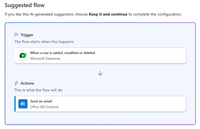Click the Actions lightning bolt icon
The width and height of the screenshot is (200, 129).
[x=16, y=83]
